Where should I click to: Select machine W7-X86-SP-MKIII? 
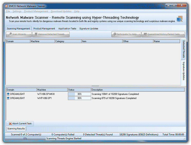click(x=46, y=94)
